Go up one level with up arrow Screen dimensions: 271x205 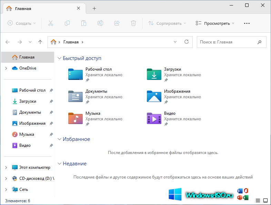point(40,42)
